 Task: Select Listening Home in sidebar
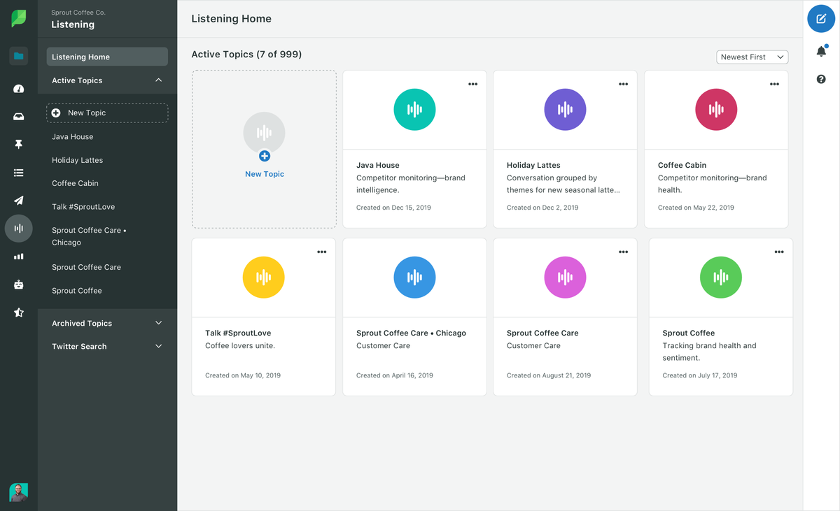[x=107, y=57]
